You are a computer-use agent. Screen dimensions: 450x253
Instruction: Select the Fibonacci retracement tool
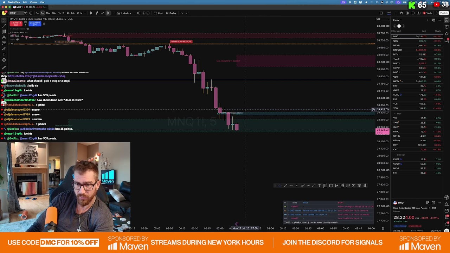tap(4, 32)
